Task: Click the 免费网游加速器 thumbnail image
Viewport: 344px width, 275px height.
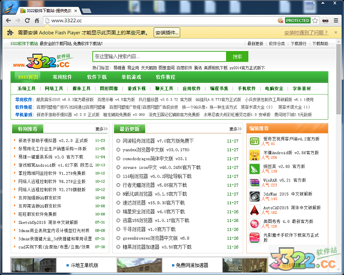Action: tap(140, 265)
